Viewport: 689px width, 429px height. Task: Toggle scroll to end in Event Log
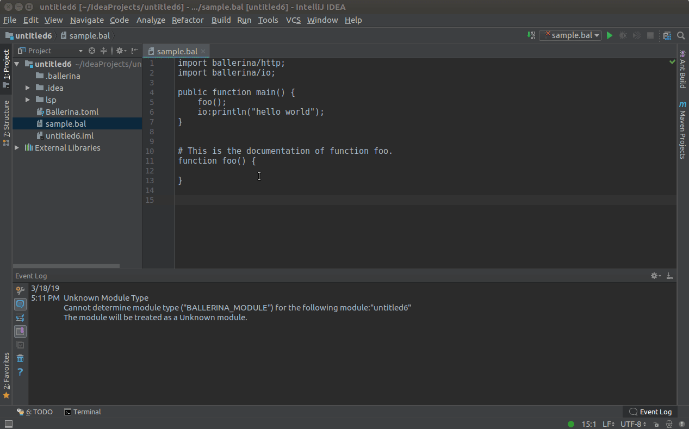click(x=20, y=331)
